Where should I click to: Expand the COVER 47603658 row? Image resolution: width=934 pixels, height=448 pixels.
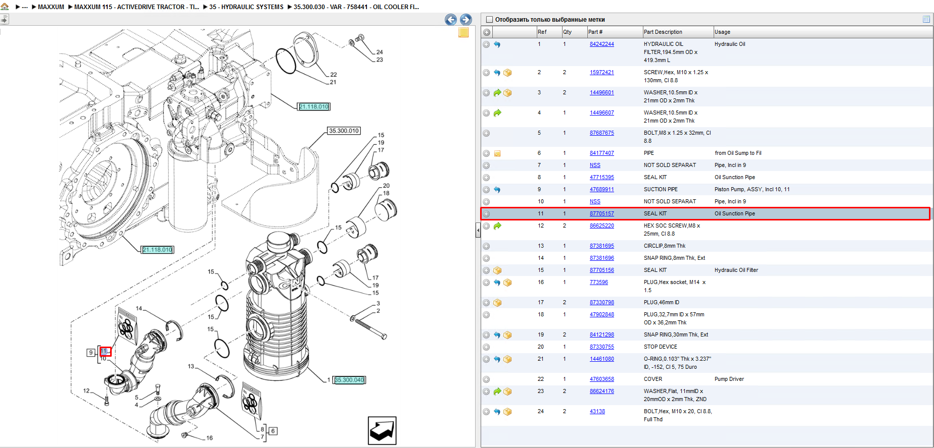click(x=486, y=379)
